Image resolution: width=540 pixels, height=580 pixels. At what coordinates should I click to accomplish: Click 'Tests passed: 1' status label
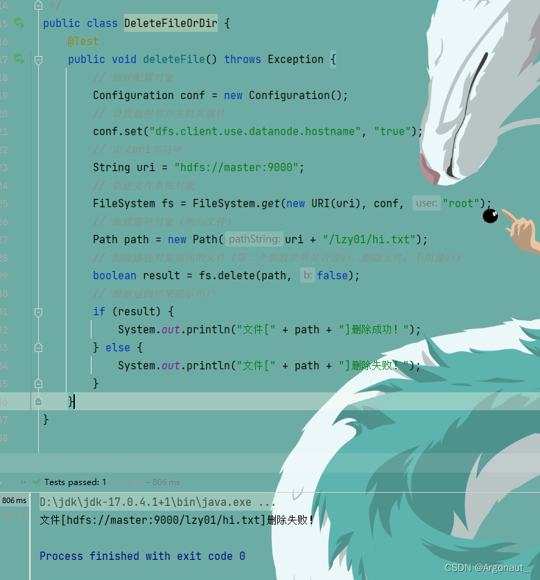[x=75, y=482]
